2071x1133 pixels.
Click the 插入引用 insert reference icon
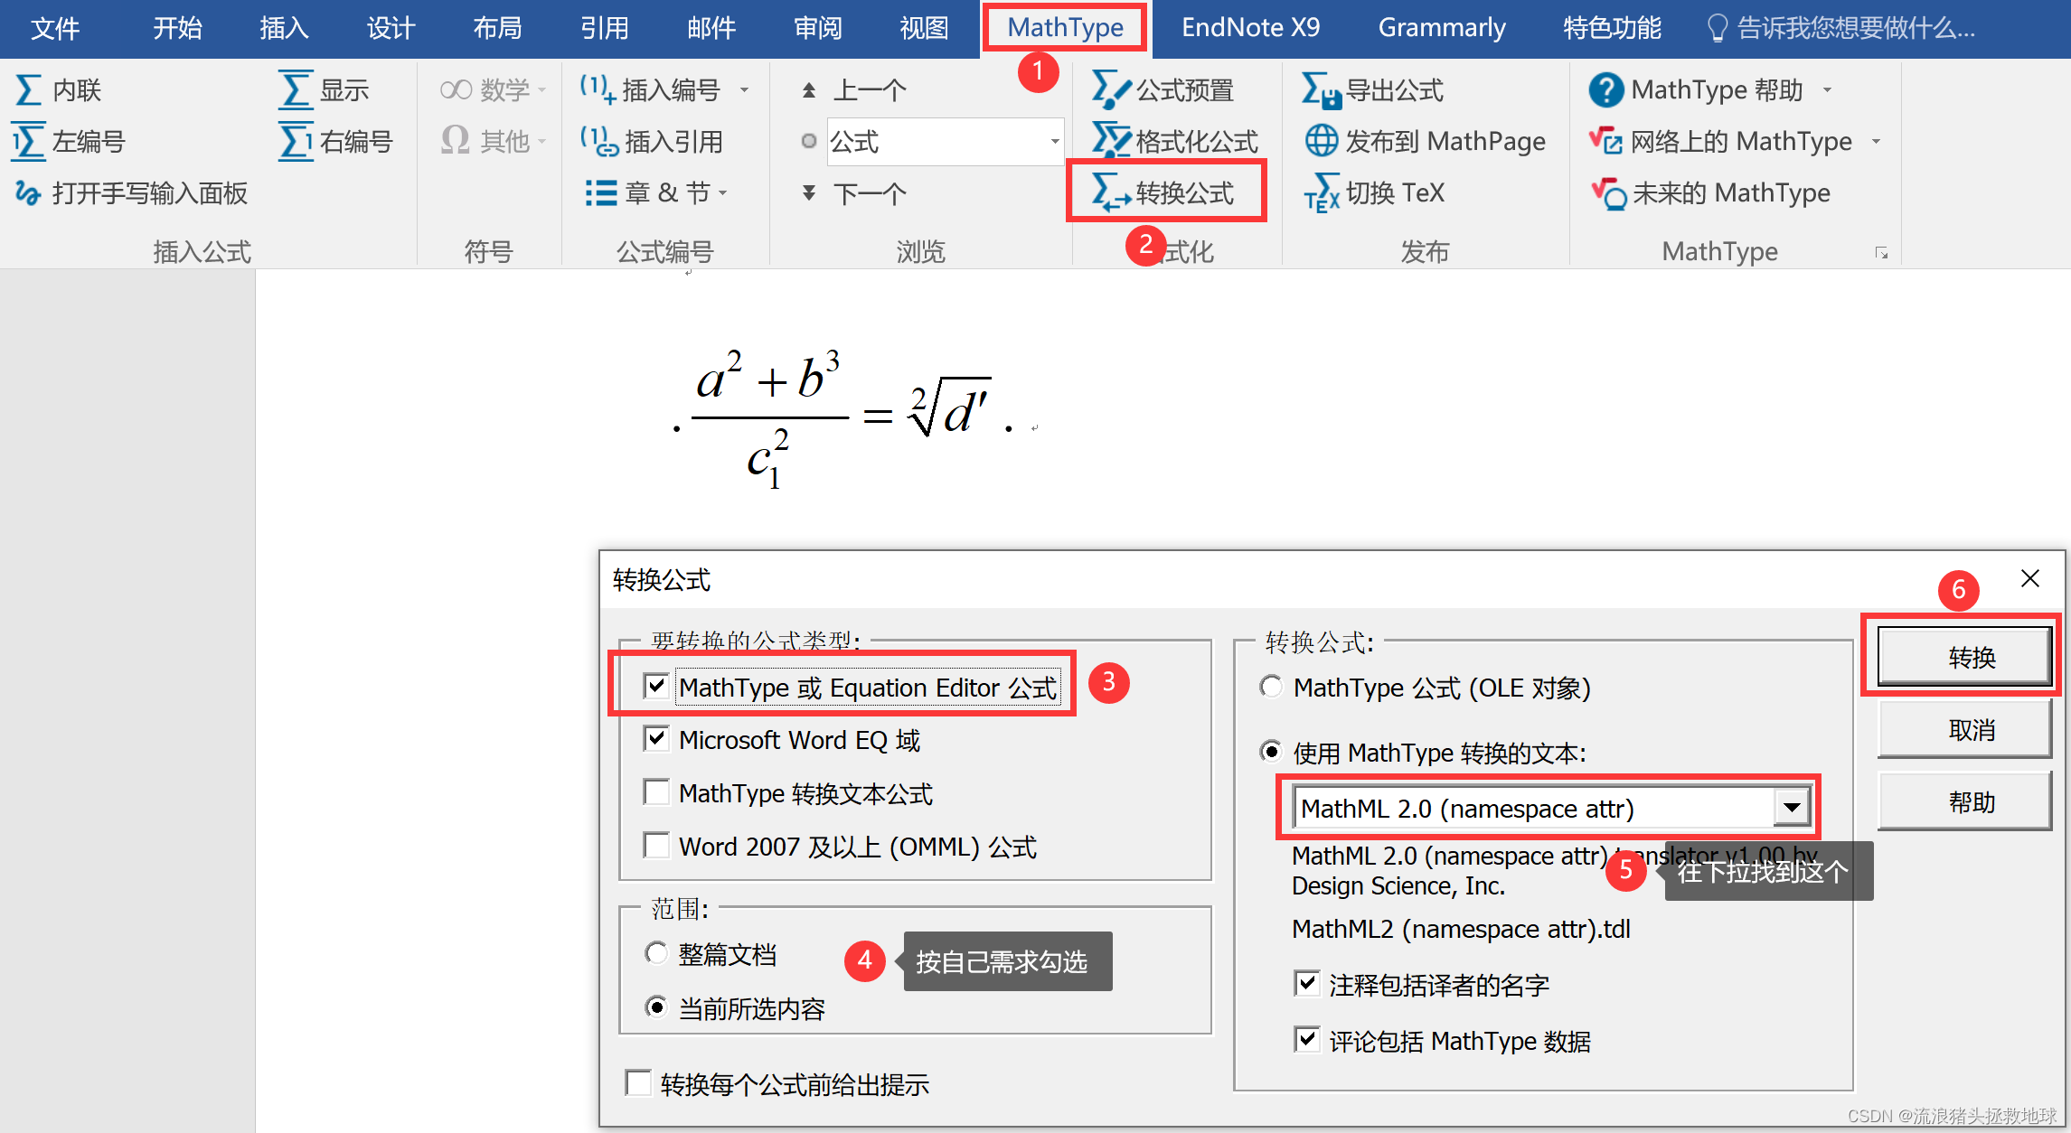point(598,141)
